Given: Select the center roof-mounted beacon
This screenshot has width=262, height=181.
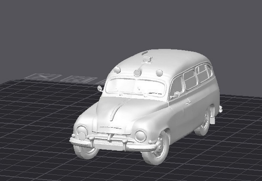Looking at the screenshot, I should (137, 73).
